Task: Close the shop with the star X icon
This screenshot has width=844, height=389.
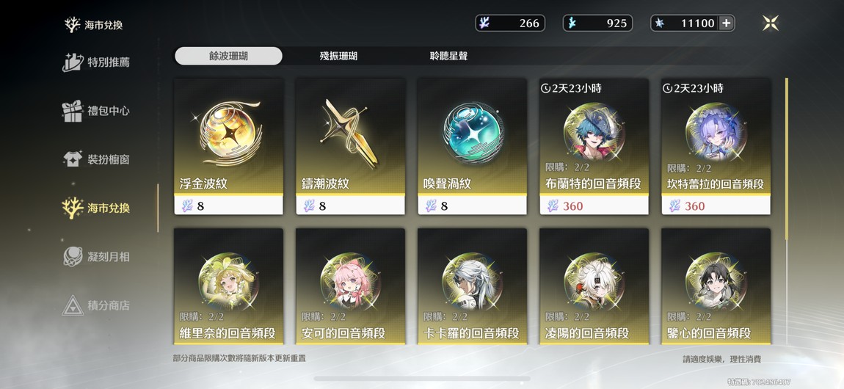Action: tap(771, 23)
